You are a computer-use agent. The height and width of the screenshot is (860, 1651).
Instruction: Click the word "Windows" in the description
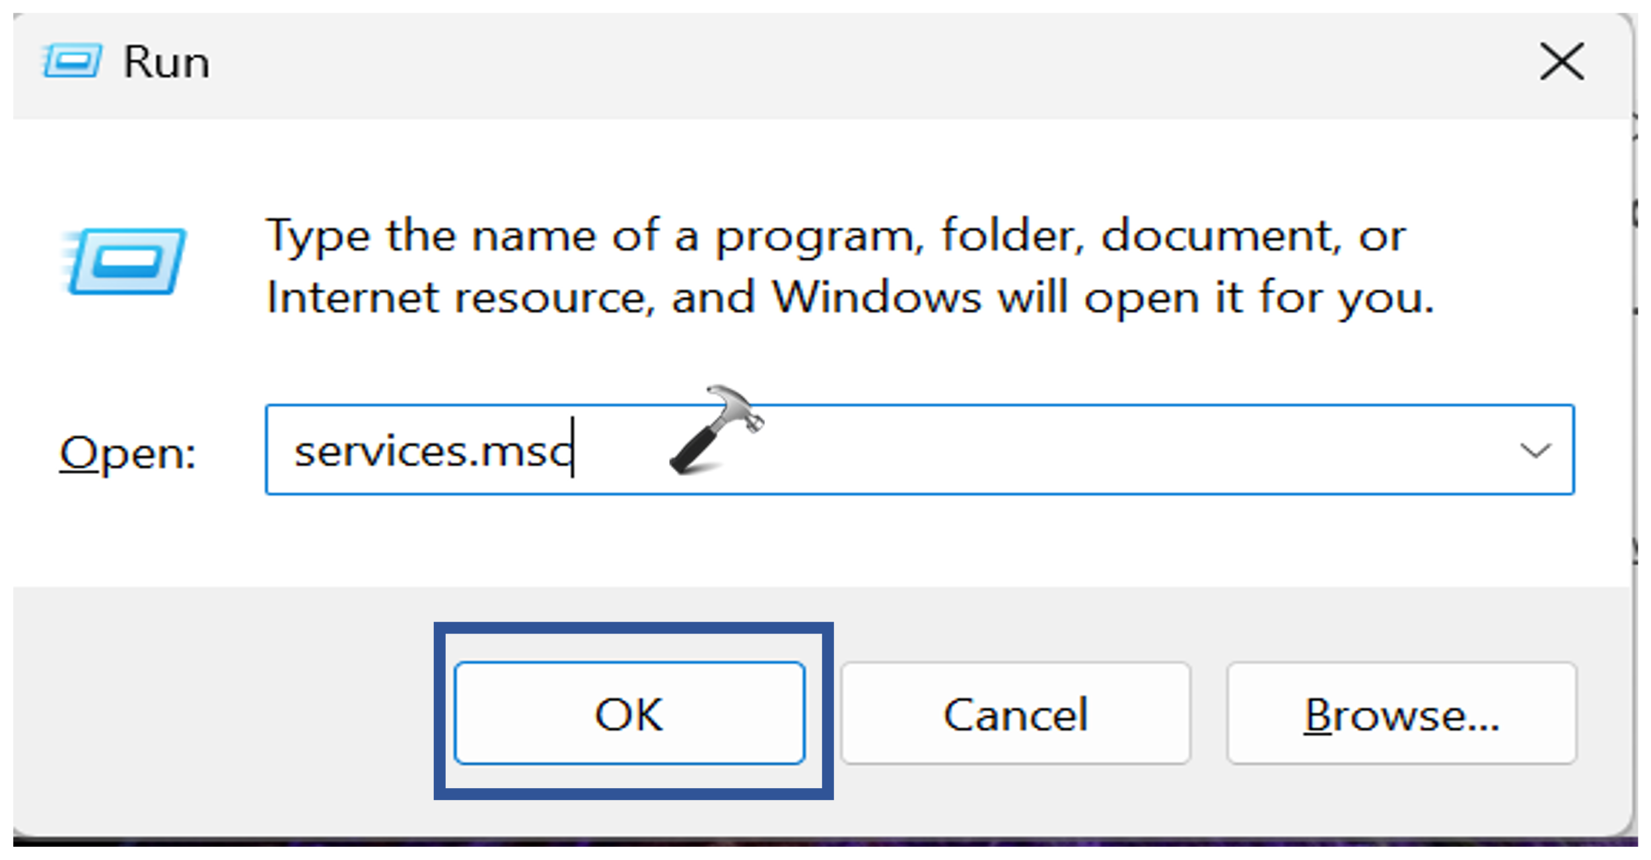(876, 298)
